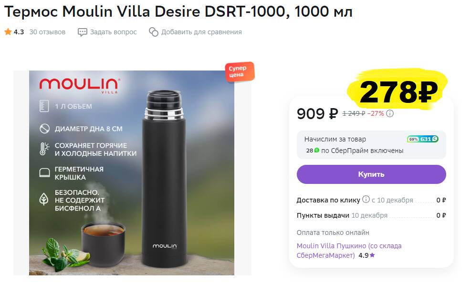Image resolution: width=471 pixels, height=293 pixels.
Task: Click the info icon beside the -27% discount
Action: [x=389, y=114]
